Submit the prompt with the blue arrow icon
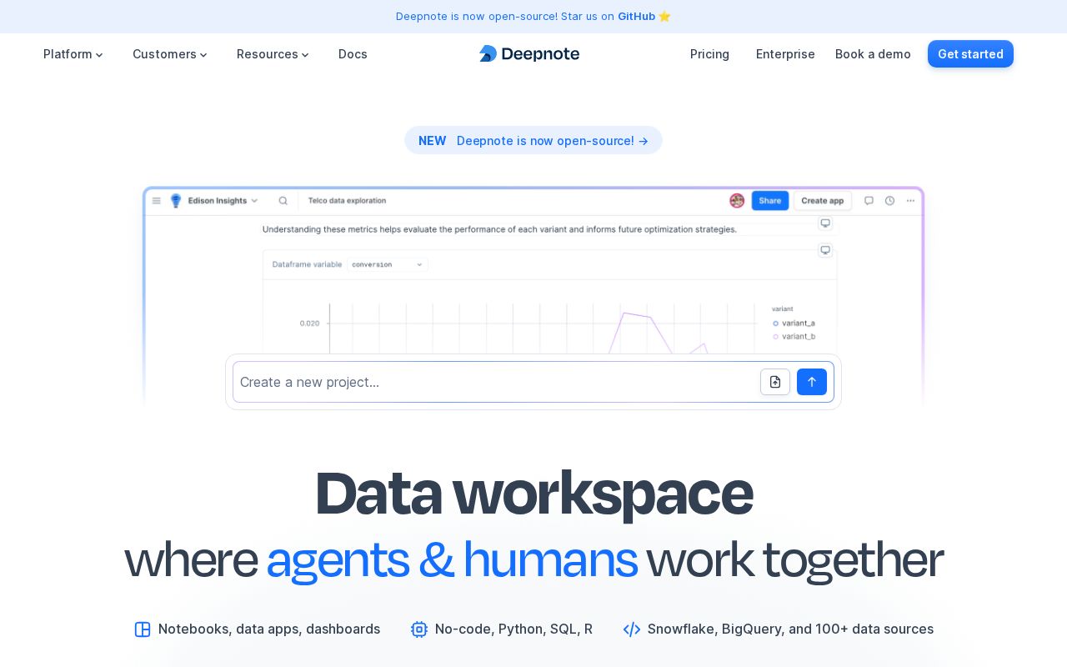The width and height of the screenshot is (1067, 667). [811, 382]
